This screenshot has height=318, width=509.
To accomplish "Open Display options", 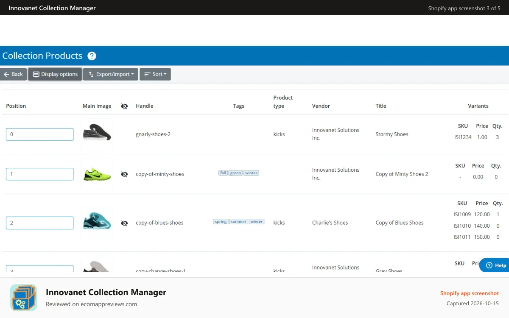I will pos(55,74).
